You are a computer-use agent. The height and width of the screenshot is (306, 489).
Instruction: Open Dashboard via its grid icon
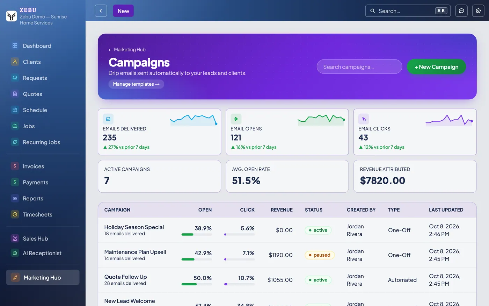click(x=15, y=46)
